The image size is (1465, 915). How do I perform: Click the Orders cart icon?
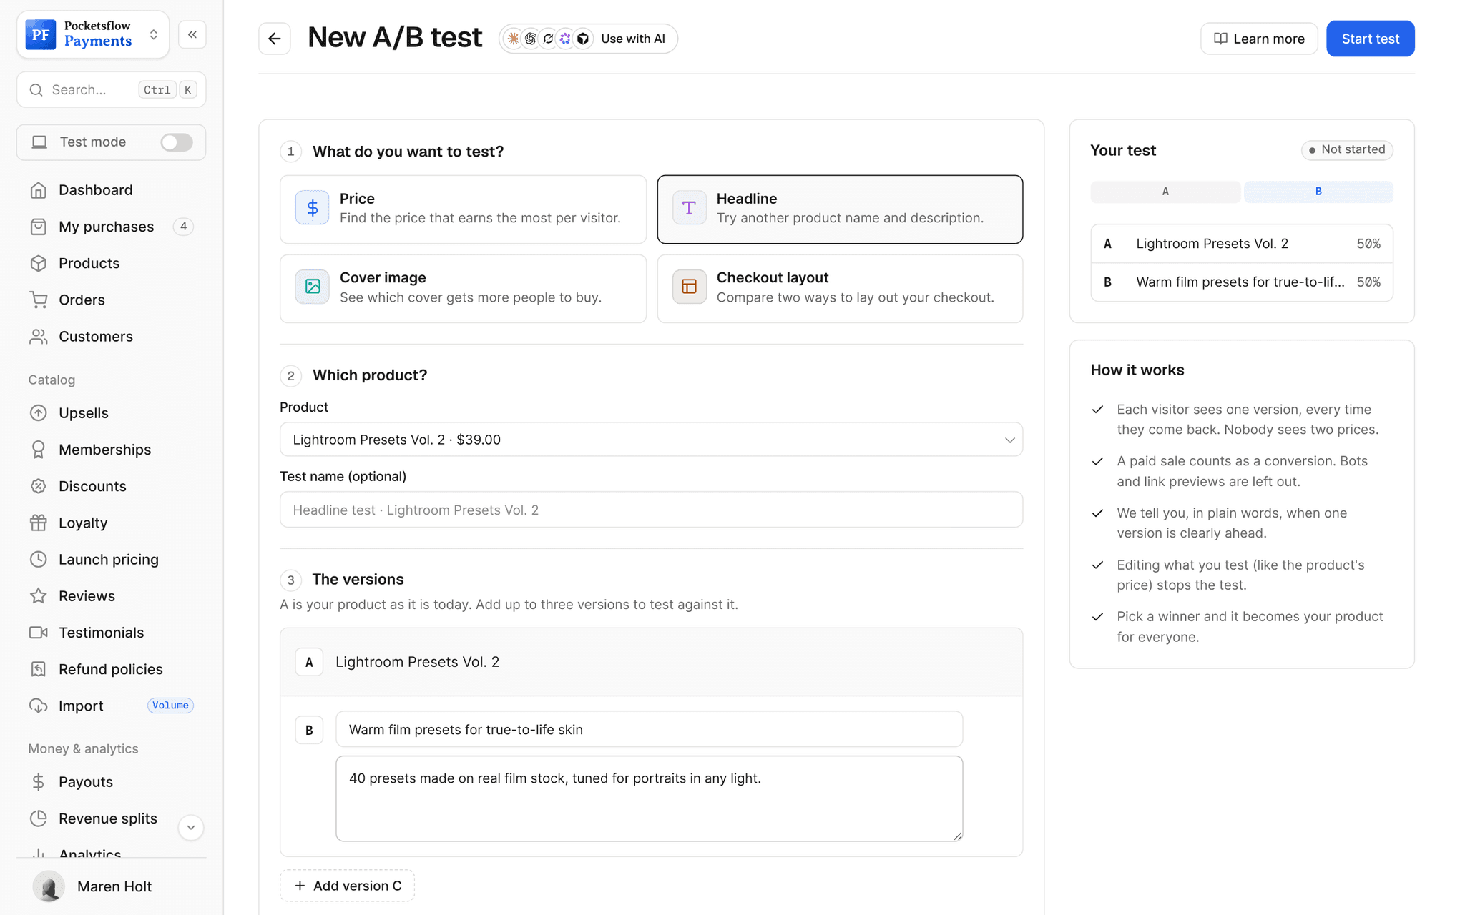tap(39, 300)
